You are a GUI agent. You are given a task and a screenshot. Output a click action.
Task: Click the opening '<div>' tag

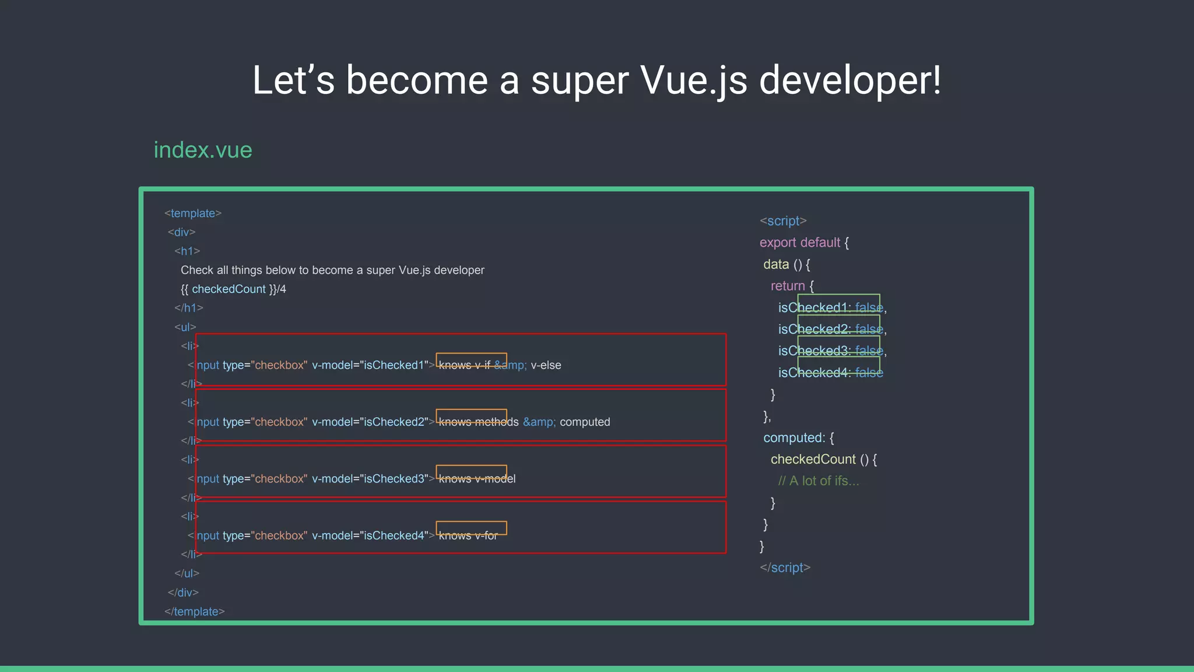[182, 232]
